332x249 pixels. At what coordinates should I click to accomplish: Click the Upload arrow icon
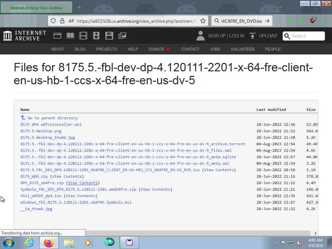coord(252,36)
